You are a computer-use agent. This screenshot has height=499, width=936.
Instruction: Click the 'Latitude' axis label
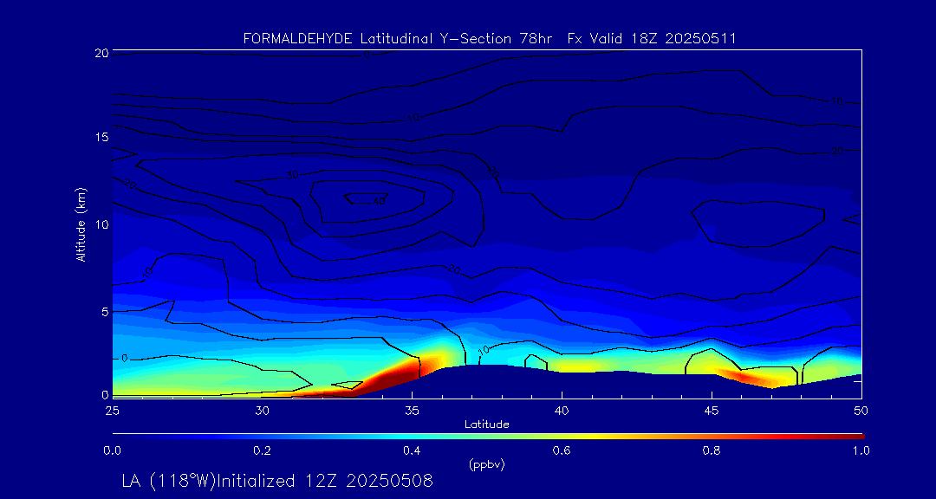486,424
